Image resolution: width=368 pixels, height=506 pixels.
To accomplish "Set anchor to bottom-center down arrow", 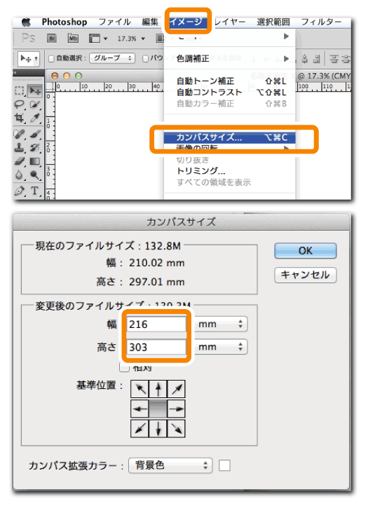I will pos(158,428).
